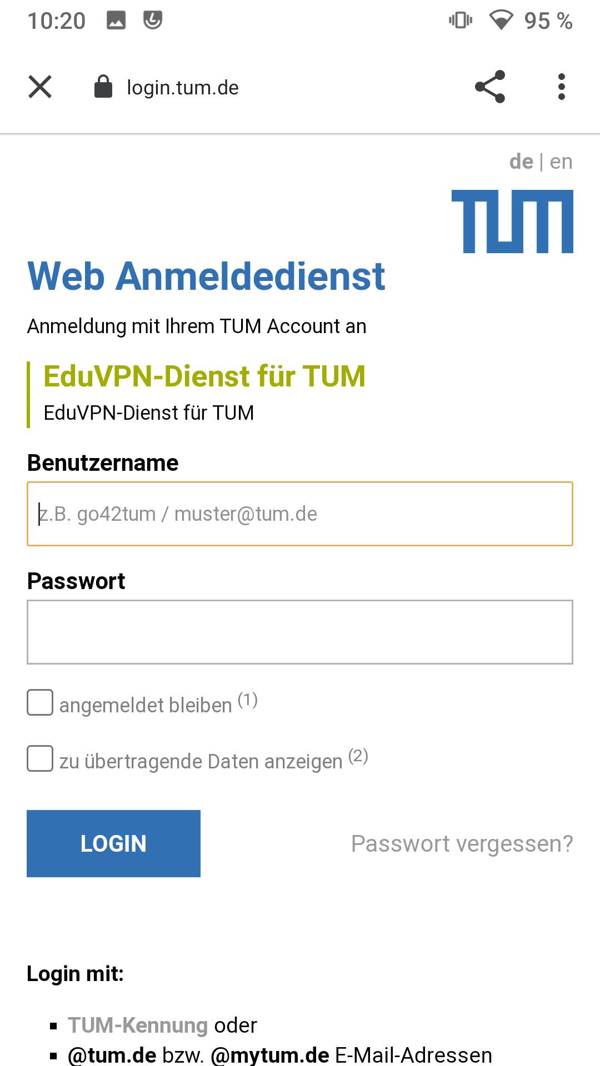Check 'zu übertragende Daten anzeigen' box
The height and width of the screenshot is (1066, 600).
coord(40,759)
